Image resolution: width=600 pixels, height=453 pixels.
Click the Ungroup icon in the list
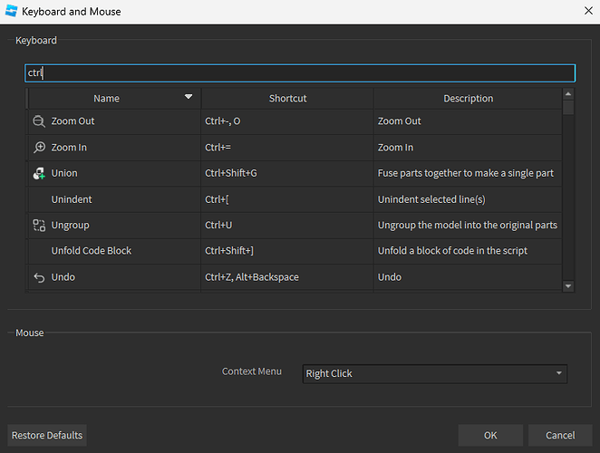(39, 225)
